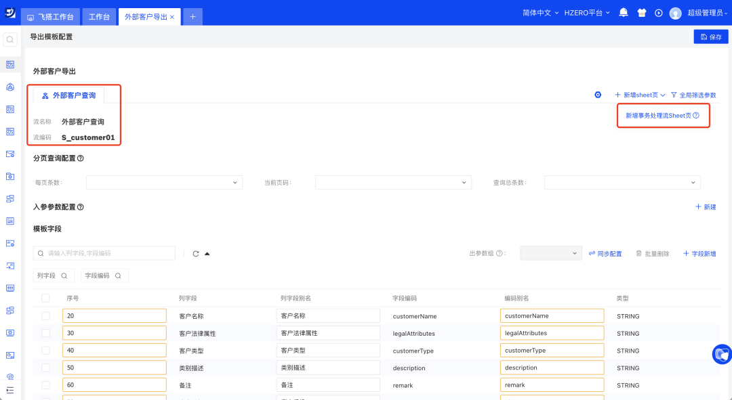732x400 pixels.
Task: Click the refresh icon beside search box
Action: coord(196,254)
